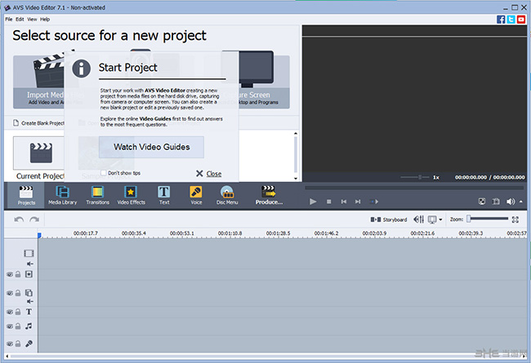Select the video overlay track icon
The image size is (531, 363).
[29, 293]
